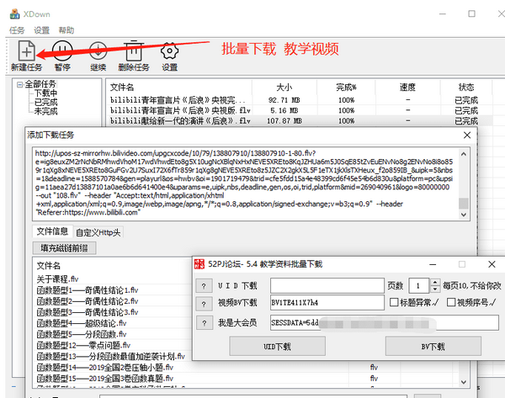Switch to the 自定义Http头 tab
The height and width of the screenshot is (398, 505).
pos(98,232)
